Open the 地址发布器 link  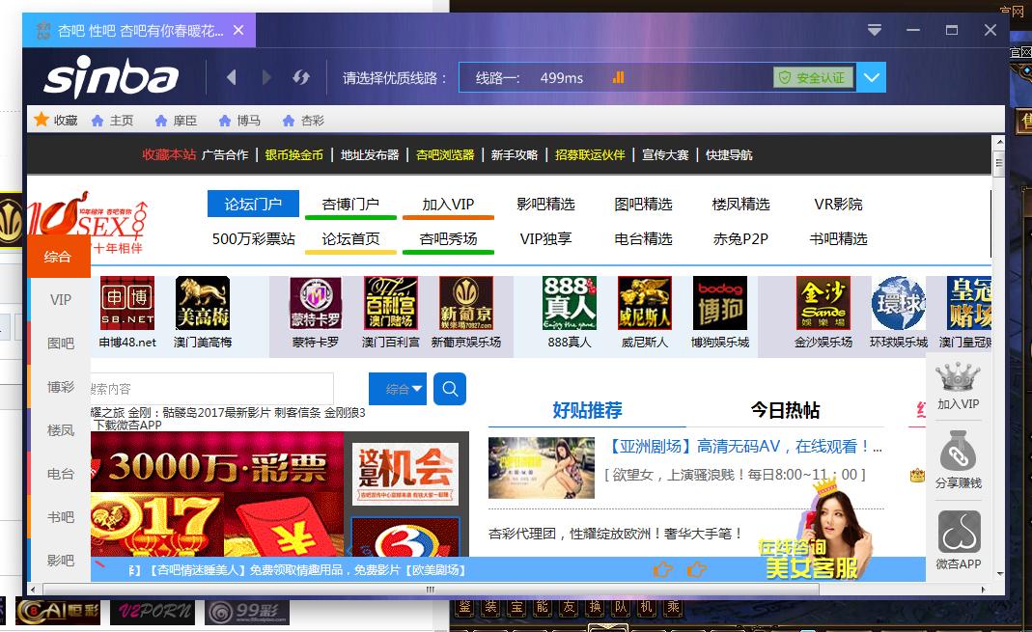370,154
